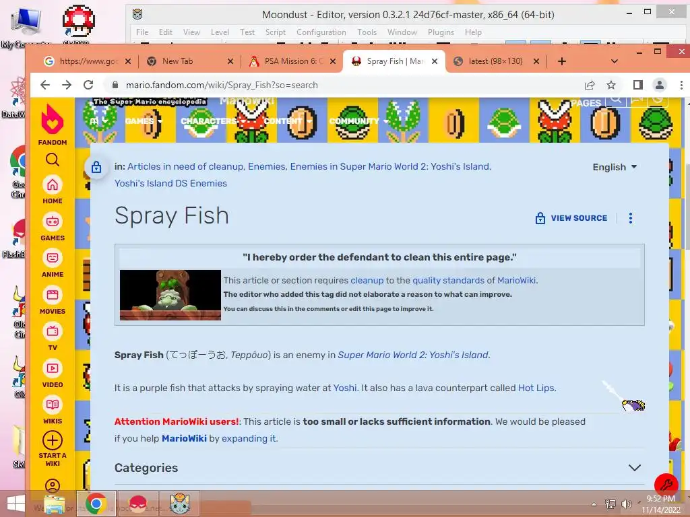The width and height of the screenshot is (690, 517).
Task: Click the page vertical scrollbar
Action: coord(687,207)
